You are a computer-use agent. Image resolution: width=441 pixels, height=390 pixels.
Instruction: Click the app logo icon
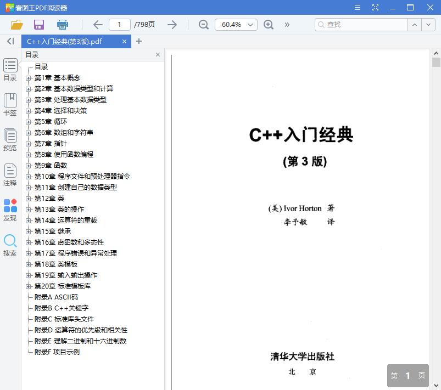coord(9,8)
